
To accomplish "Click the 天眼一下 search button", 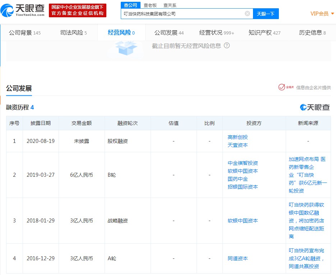I will pos(266,14).
